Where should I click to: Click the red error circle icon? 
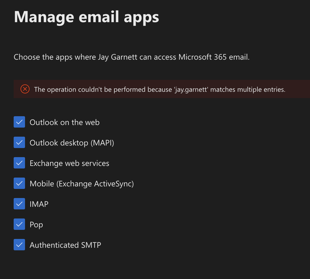pos(25,89)
